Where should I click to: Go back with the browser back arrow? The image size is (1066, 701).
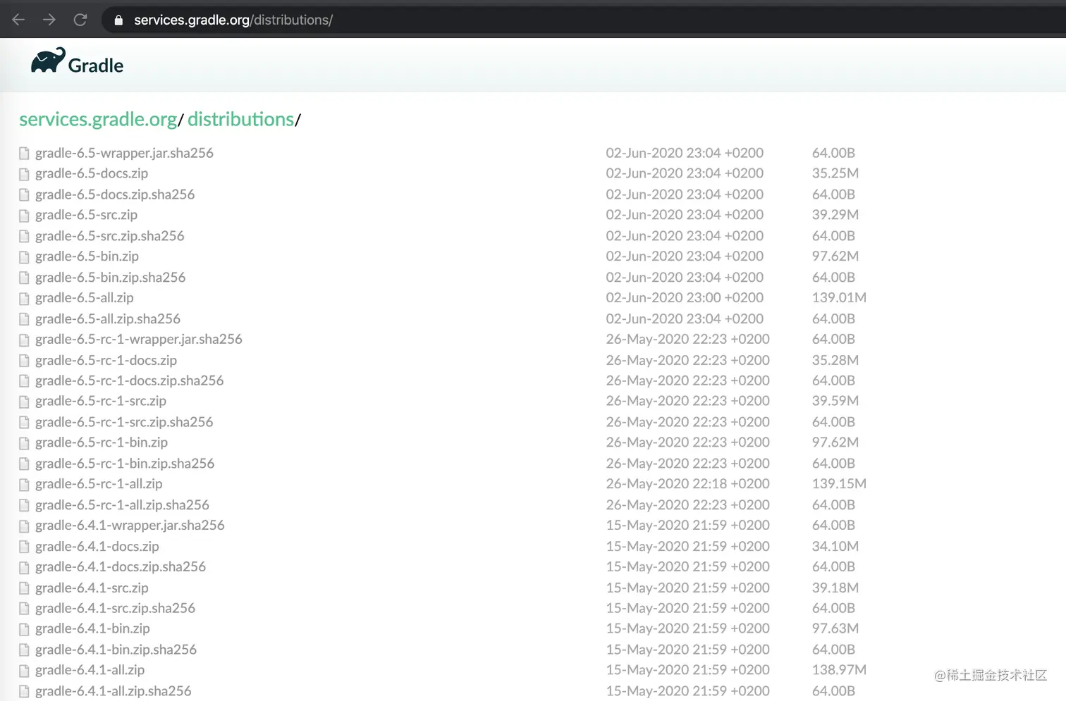(x=18, y=20)
